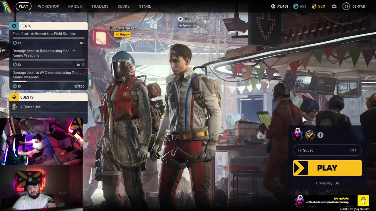Go to the DECKS tab
The height and width of the screenshot is (211, 376).
click(124, 6)
